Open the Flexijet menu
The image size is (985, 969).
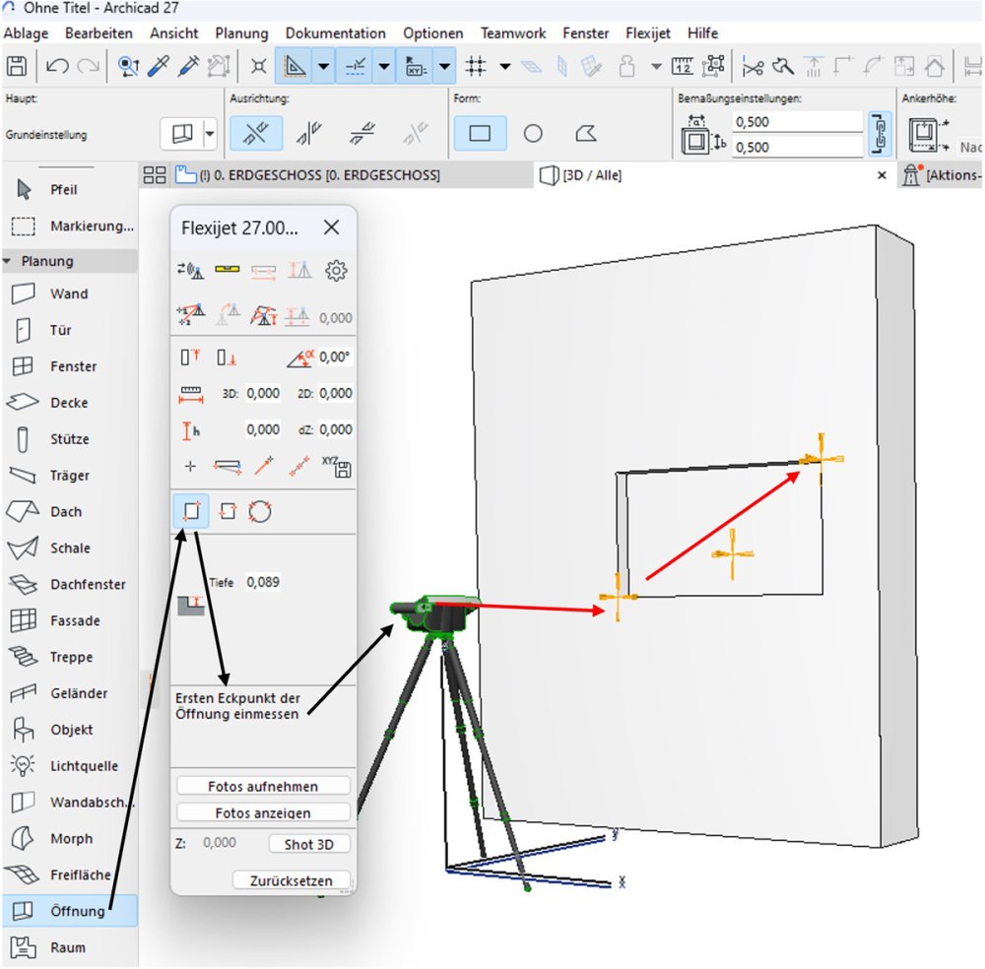[648, 33]
